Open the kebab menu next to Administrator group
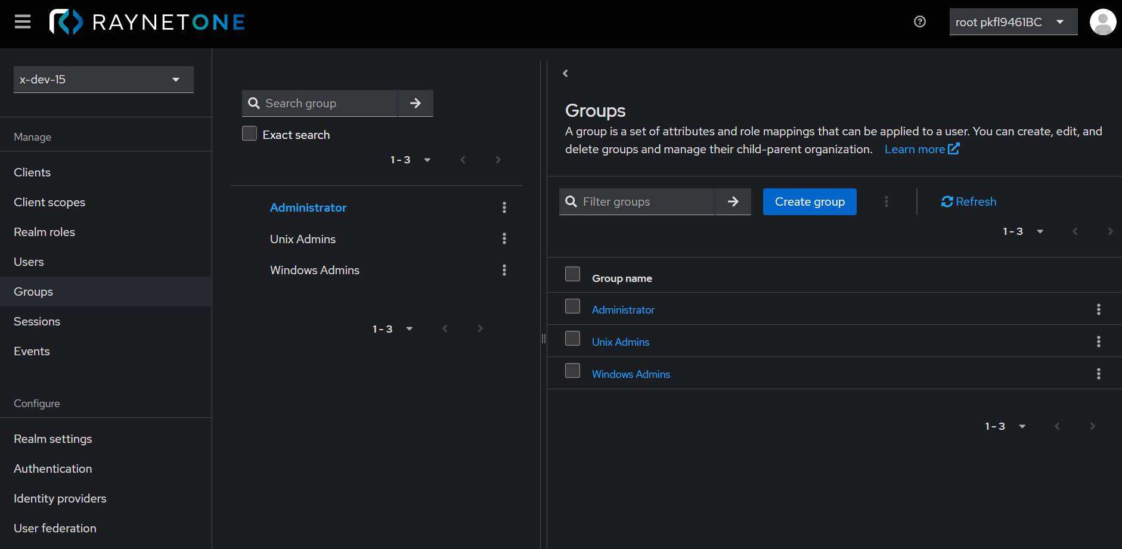The image size is (1122, 549). (504, 207)
